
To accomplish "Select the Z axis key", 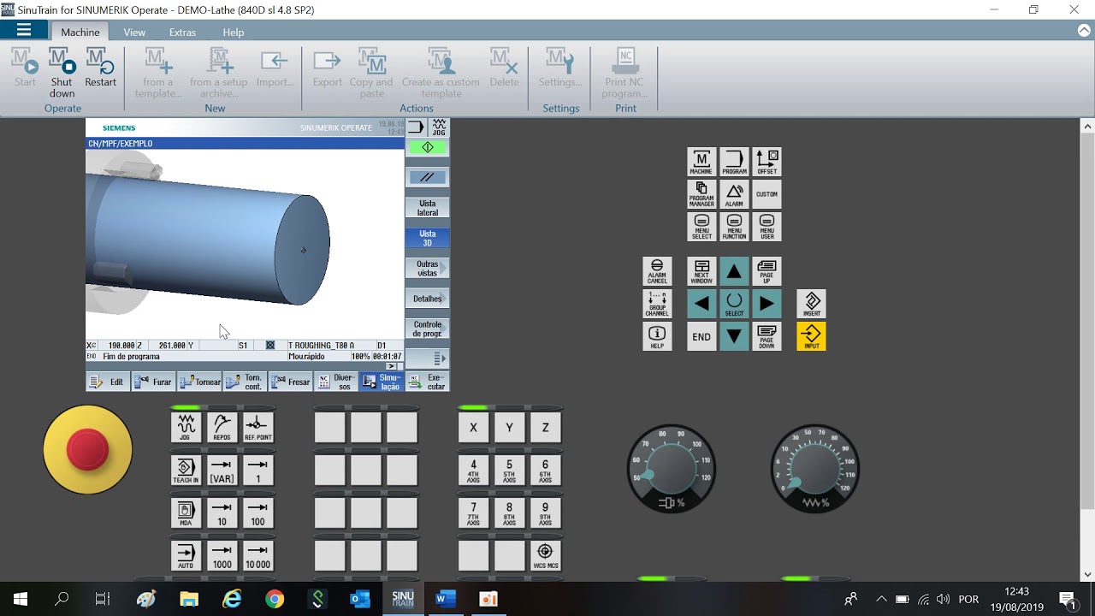I will tap(545, 427).
